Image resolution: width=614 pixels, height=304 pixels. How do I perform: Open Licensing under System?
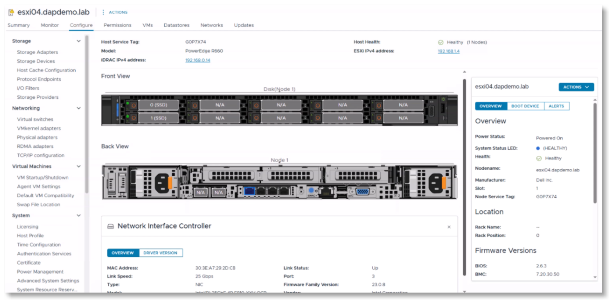[27, 227]
